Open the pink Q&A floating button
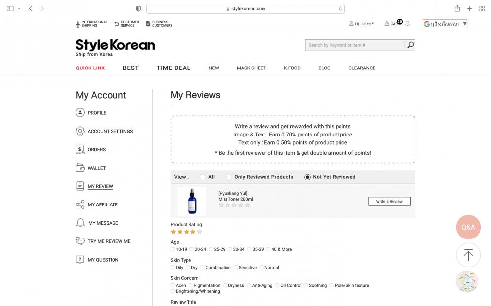This screenshot has width=491, height=306. point(468,227)
